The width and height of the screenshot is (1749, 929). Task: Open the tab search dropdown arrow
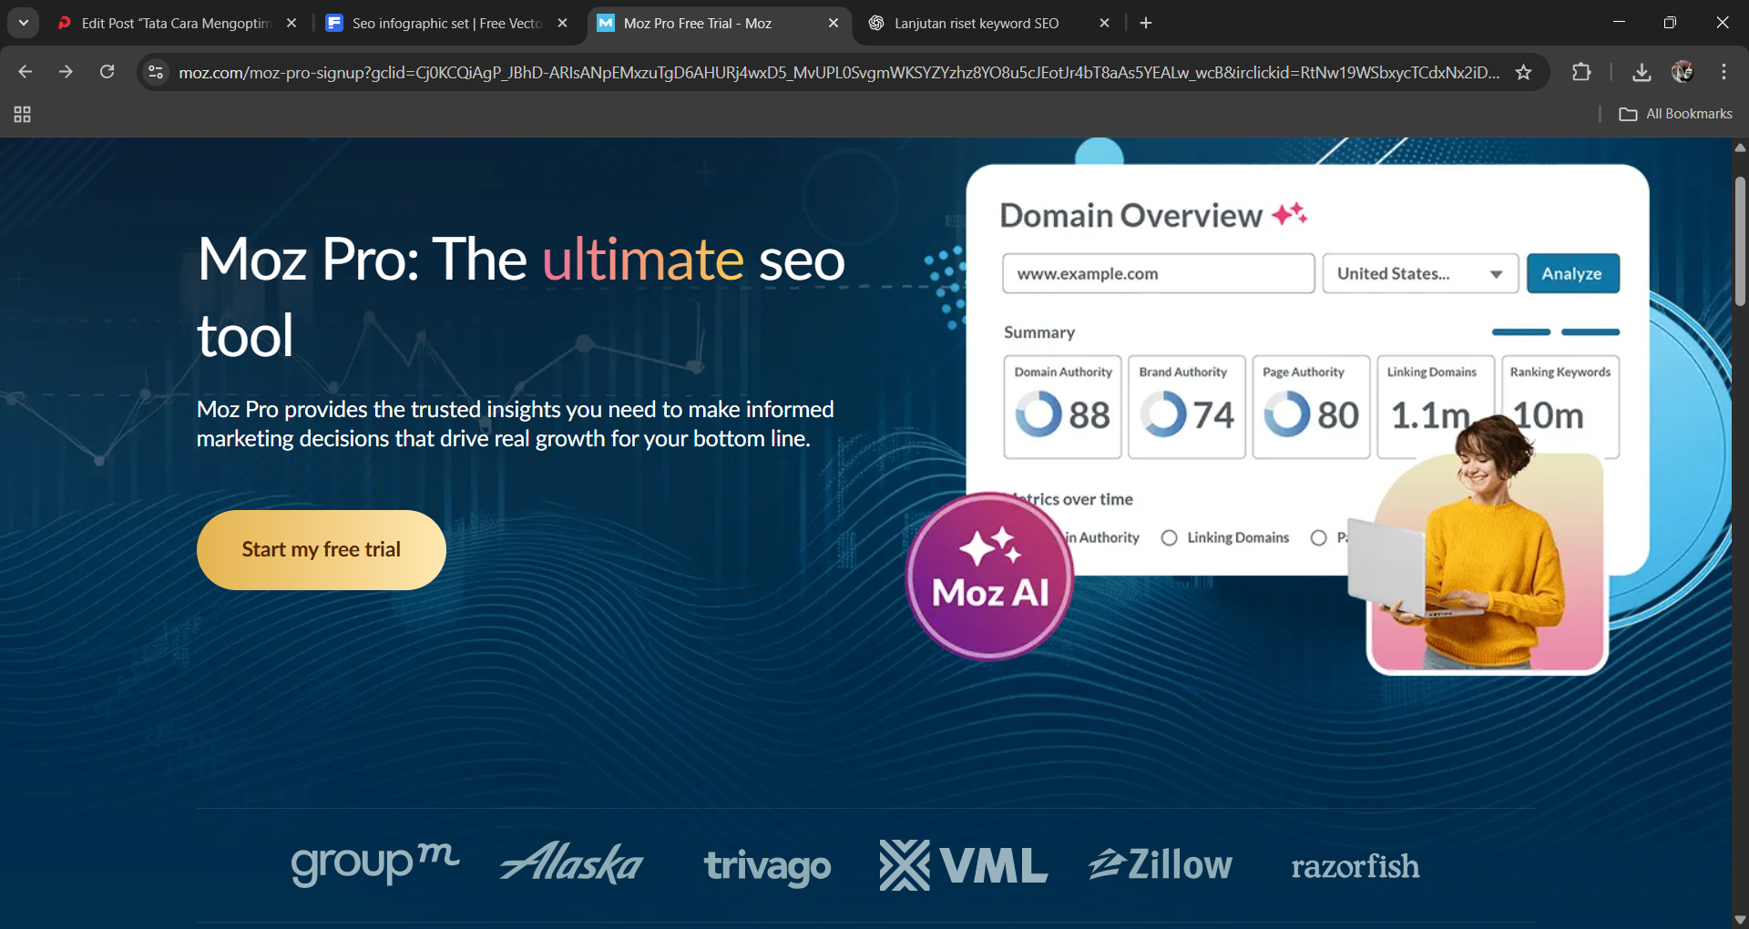[x=24, y=23]
